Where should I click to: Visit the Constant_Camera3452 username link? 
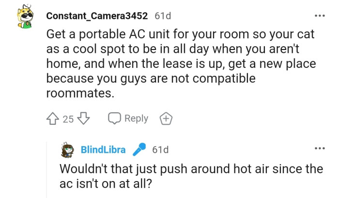tap(97, 16)
